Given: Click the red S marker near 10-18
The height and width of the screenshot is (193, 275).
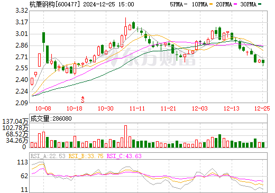Looking at the screenshot, I should point(82,99).
